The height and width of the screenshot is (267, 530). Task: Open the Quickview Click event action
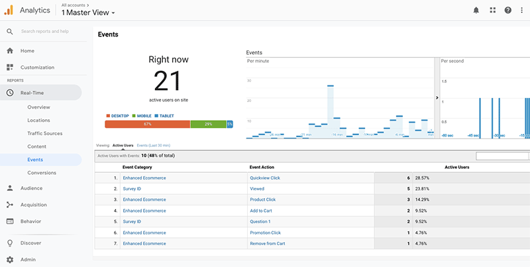265,178
